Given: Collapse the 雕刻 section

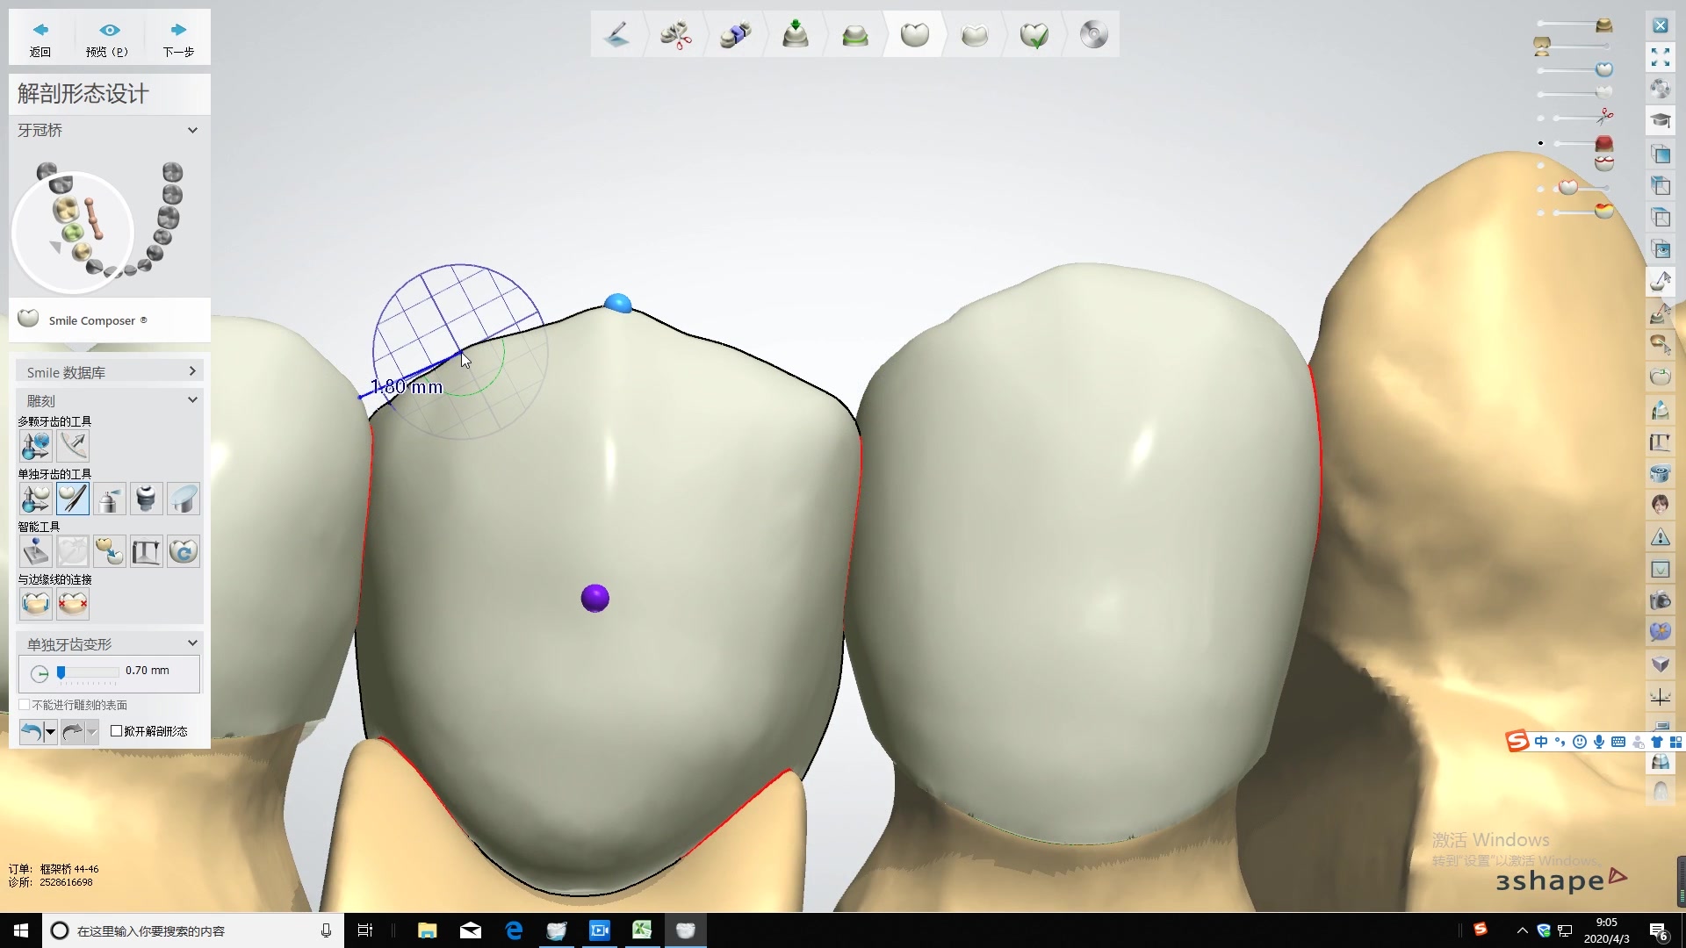Looking at the screenshot, I should [192, 400].
